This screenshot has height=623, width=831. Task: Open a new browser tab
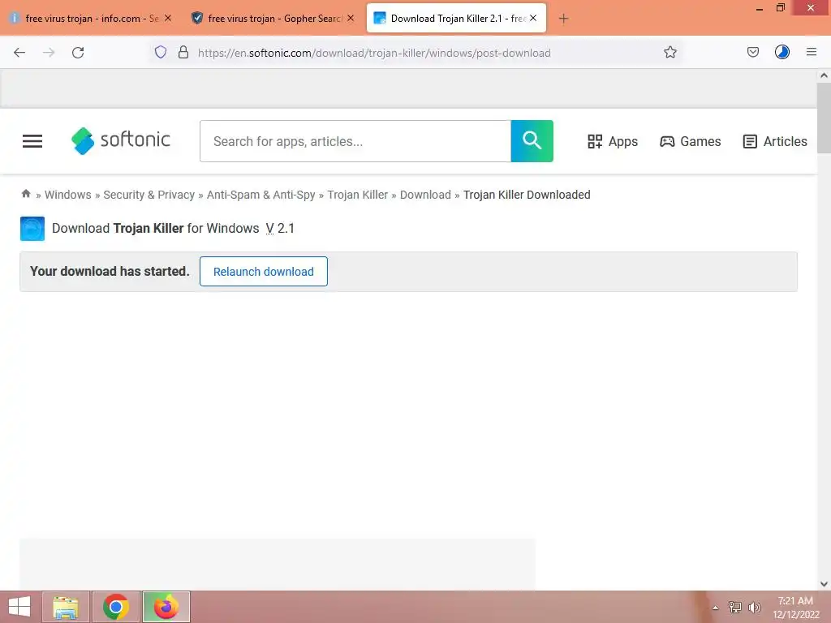click(x=563, y=19)
